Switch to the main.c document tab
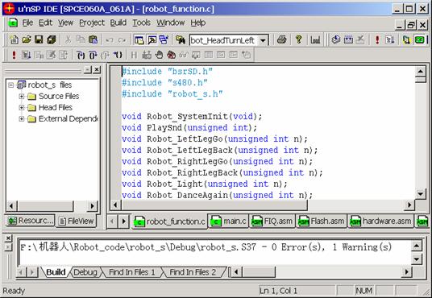Screen dimensions: 432x298 228,221
